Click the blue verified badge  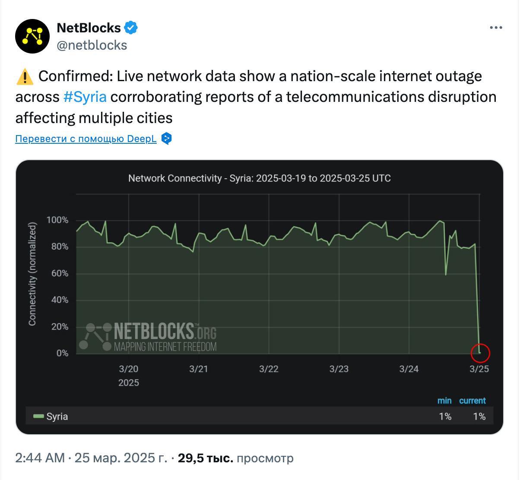tap(131, 28)
